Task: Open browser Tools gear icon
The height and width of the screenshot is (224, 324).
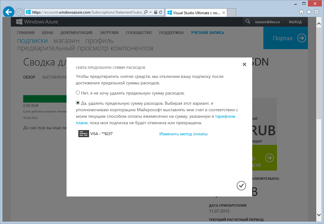Action: point(317,12)
